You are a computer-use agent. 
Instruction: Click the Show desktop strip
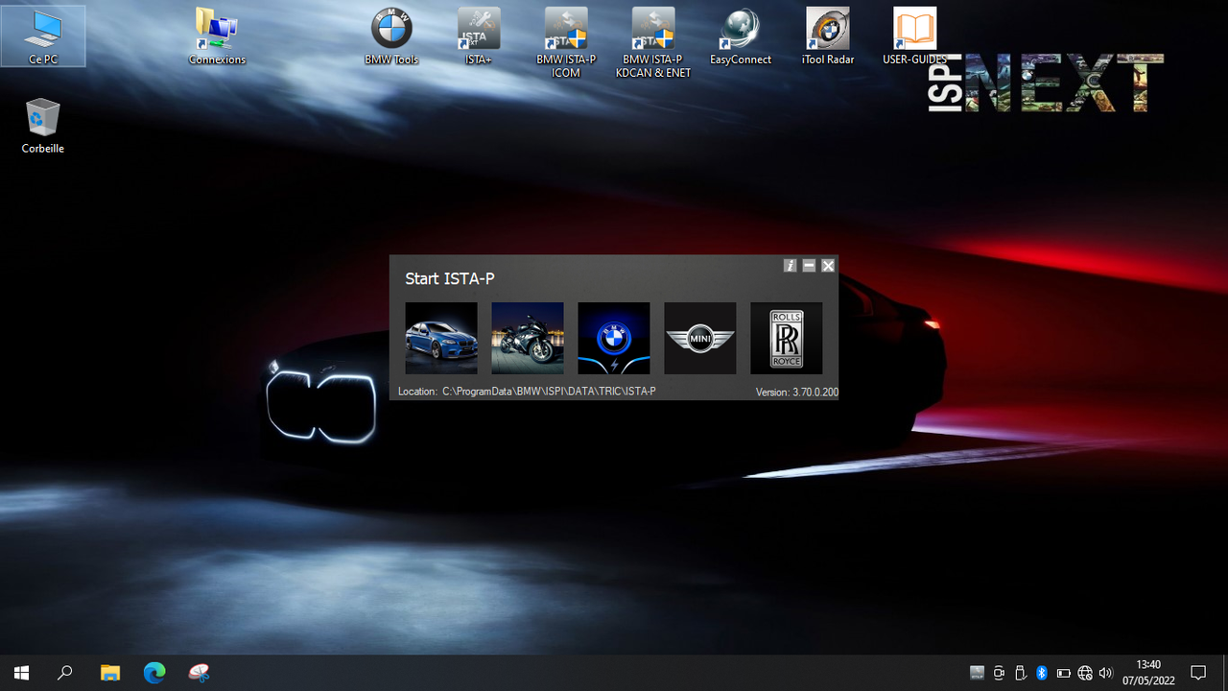point(1225,673)
